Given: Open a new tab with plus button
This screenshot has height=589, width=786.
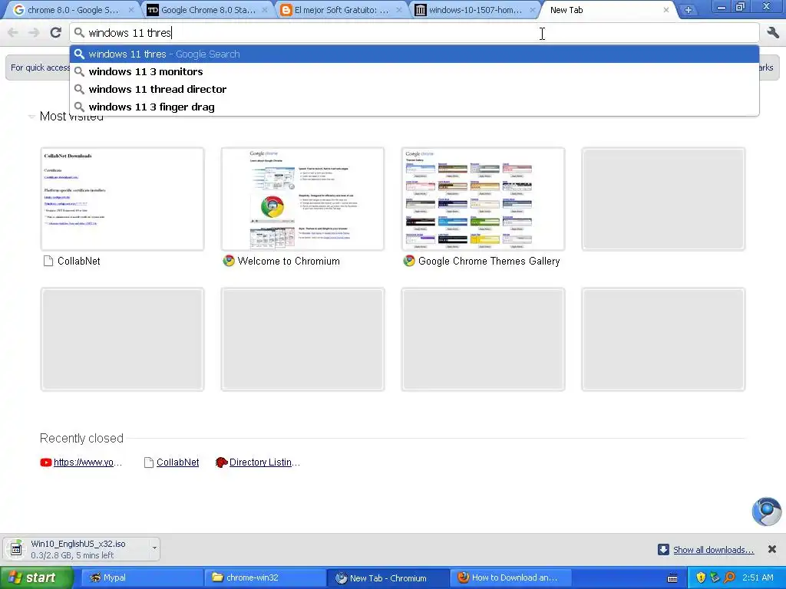Looking at the screenshot, I should [689, 10].
